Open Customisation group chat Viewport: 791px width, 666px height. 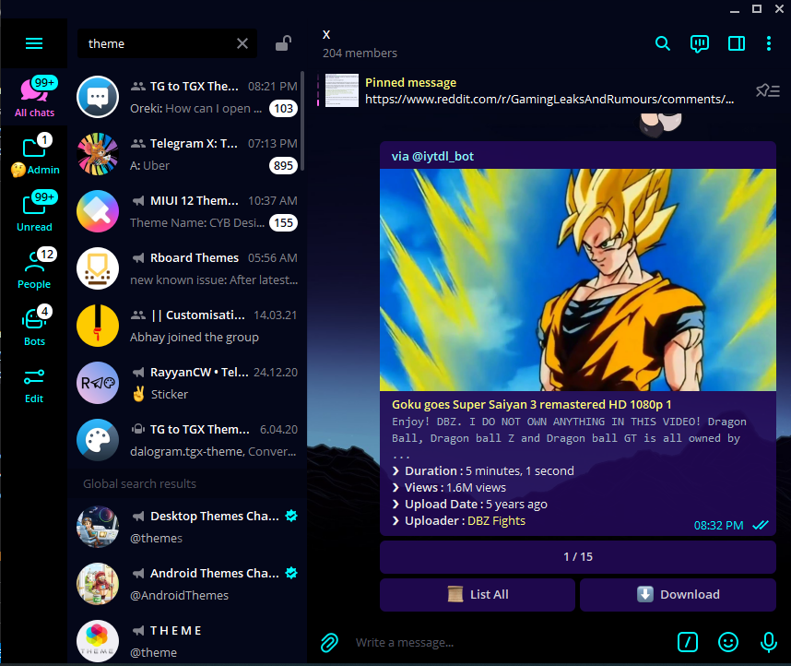186,326
